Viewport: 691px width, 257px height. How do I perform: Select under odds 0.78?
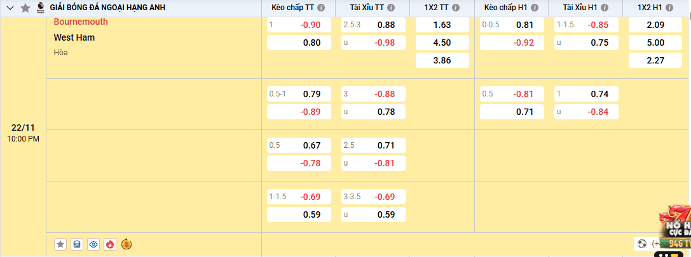pos(373,112)
